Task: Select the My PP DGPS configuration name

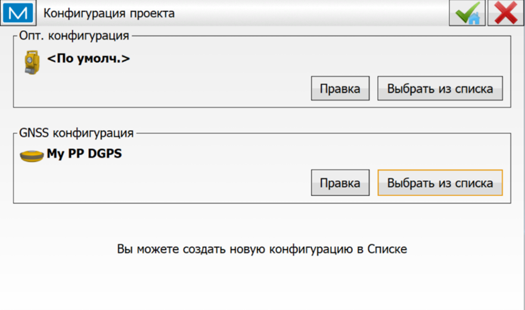Action: coord(84,153)
